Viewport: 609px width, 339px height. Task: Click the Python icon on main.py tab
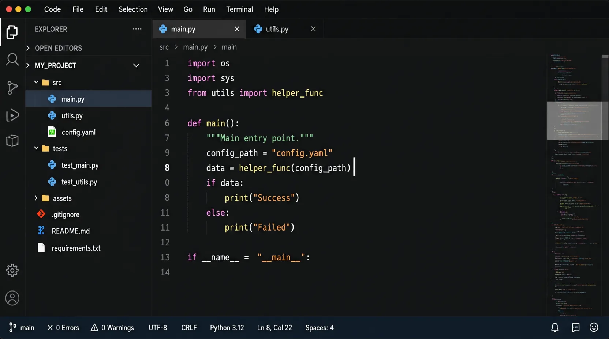[x=163, y=29]
